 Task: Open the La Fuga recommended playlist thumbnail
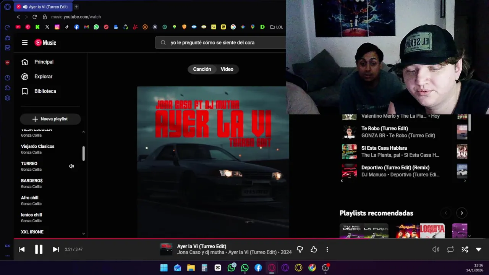[364, 231]
